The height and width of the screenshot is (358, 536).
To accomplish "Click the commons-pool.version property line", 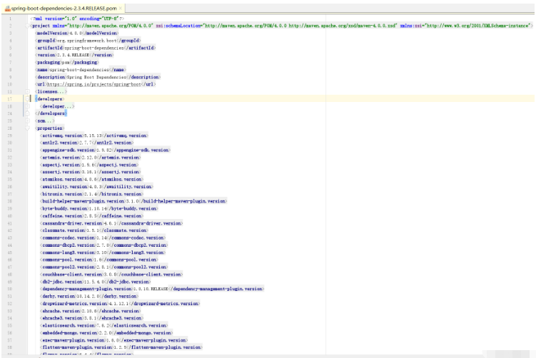I will (99, 260).
